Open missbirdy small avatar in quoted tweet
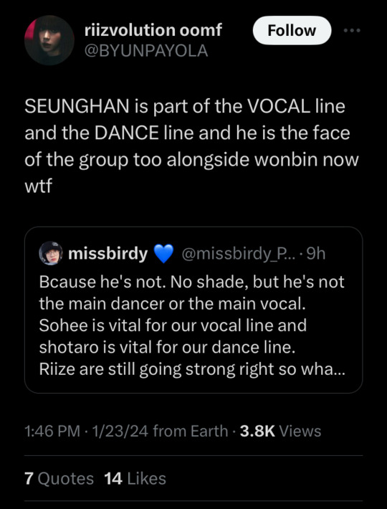 tap(51, 253)
